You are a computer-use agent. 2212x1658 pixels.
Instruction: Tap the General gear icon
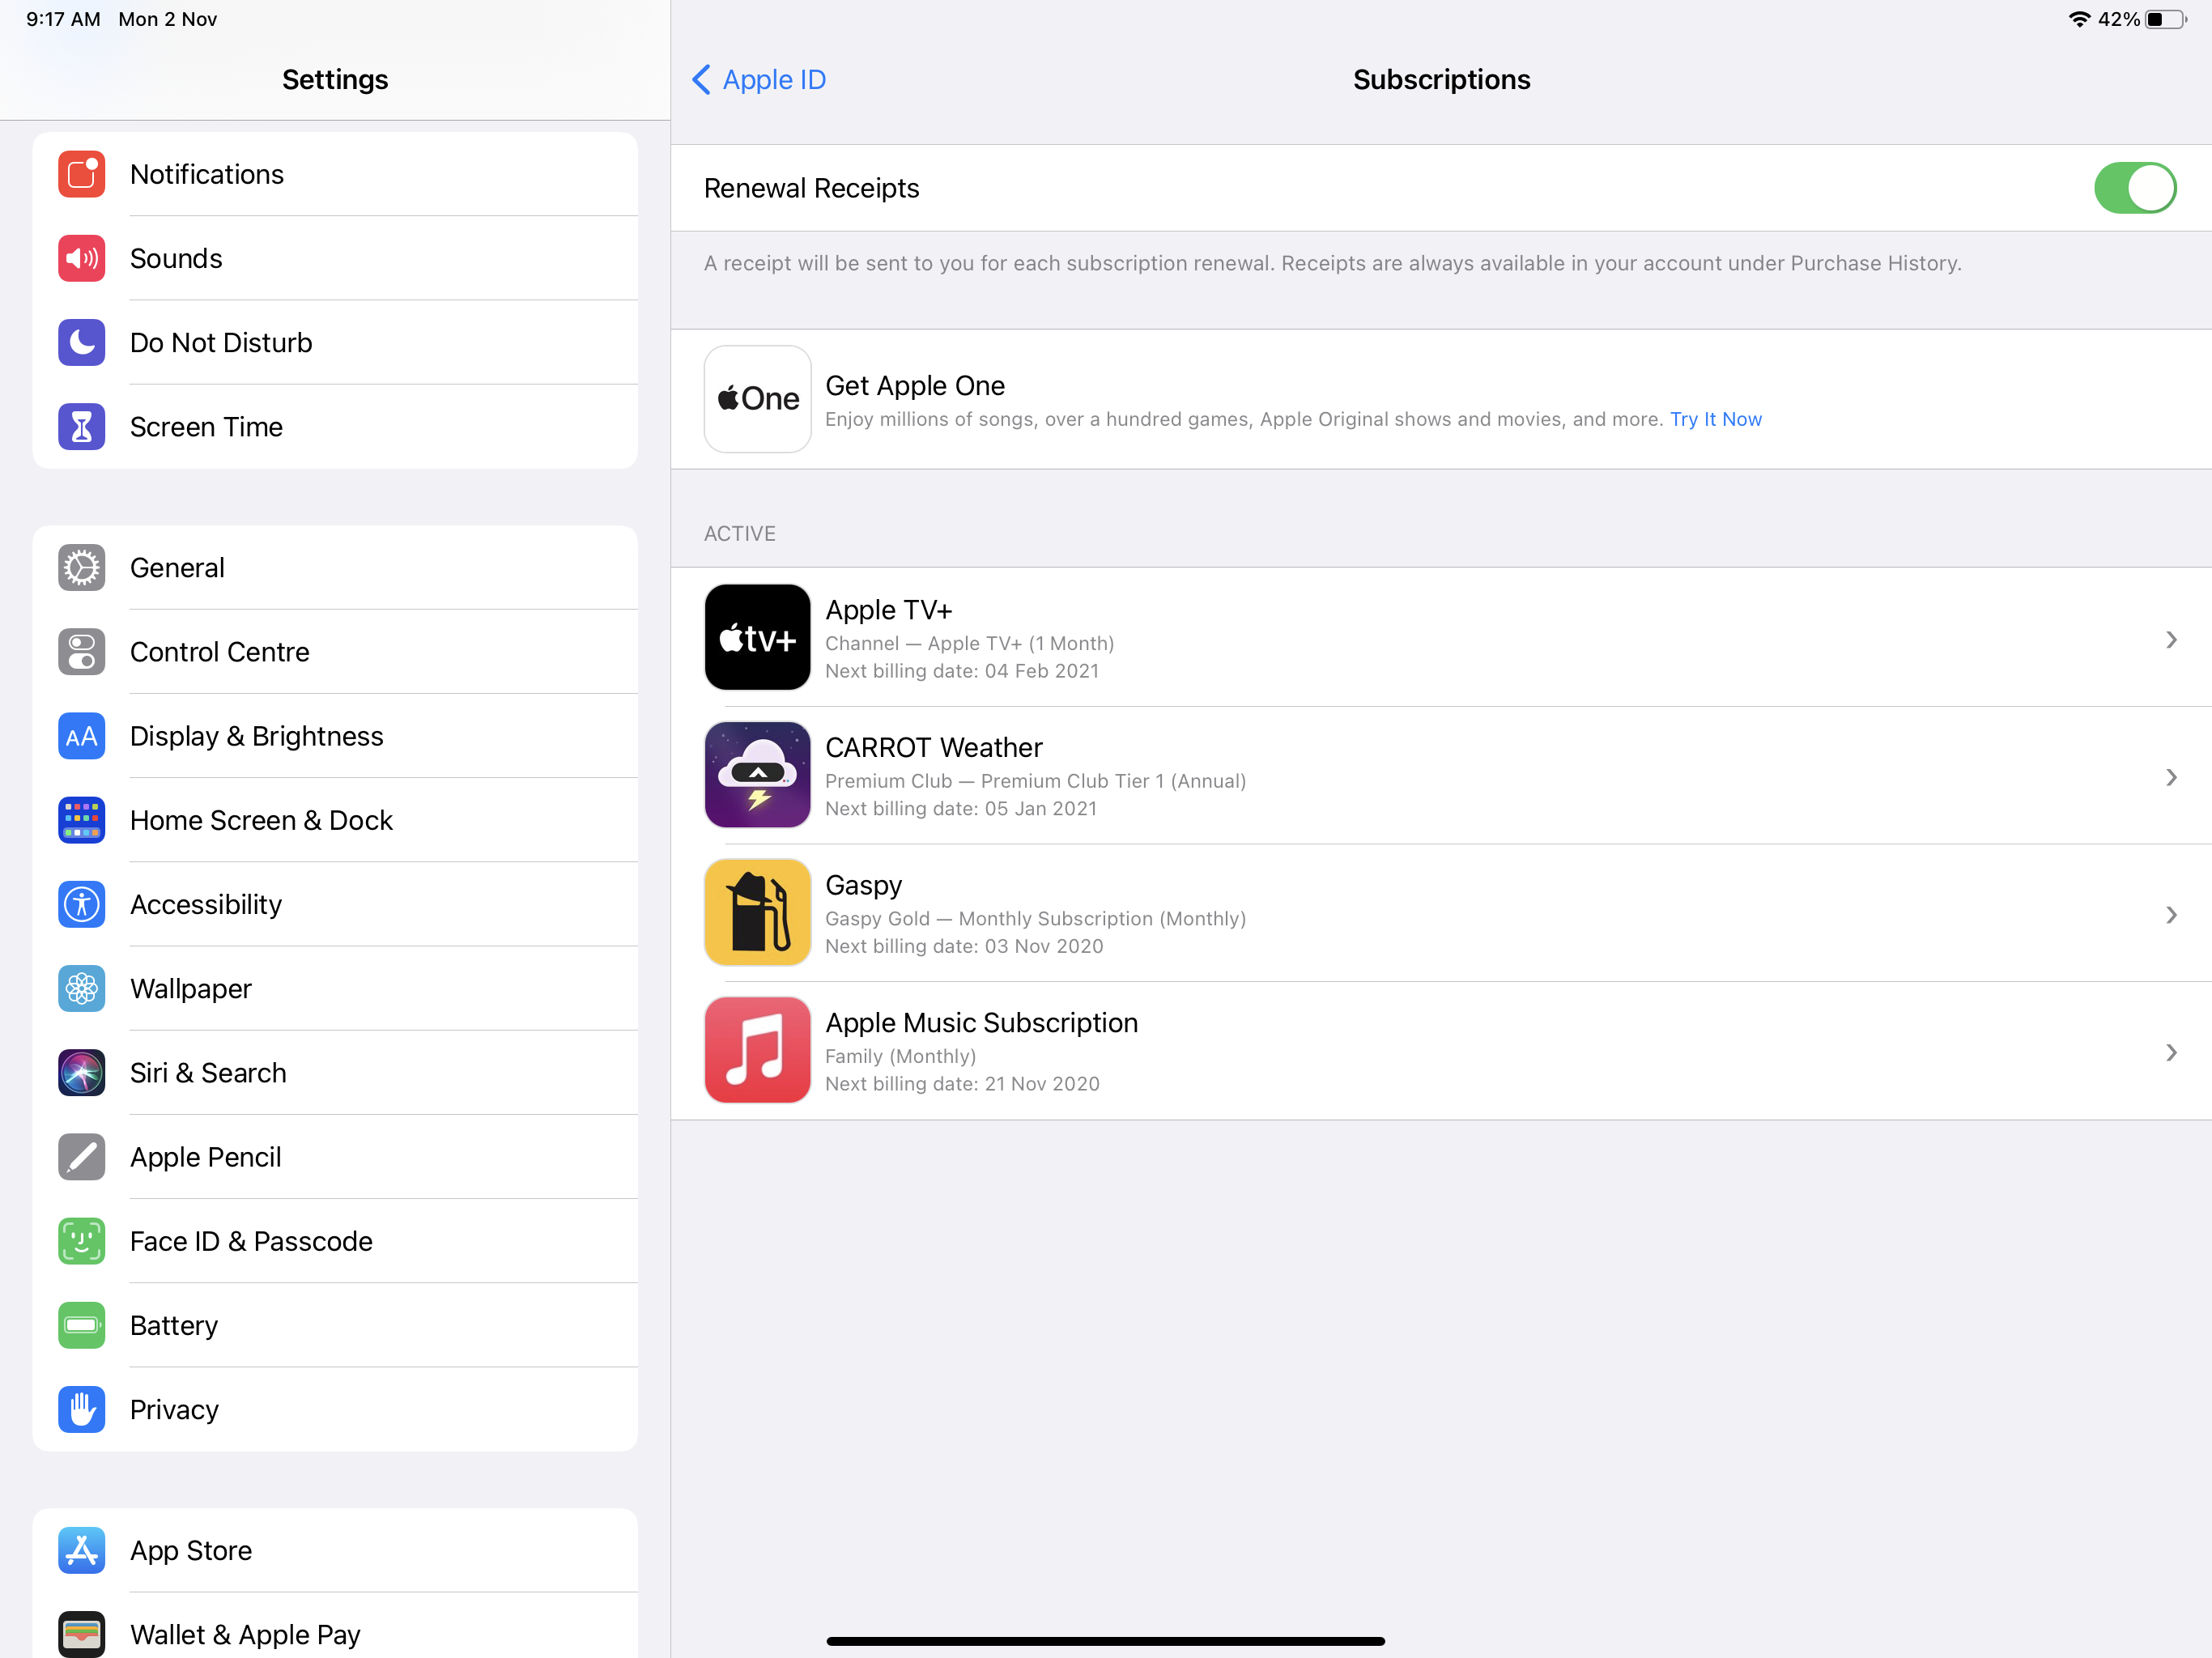pyautogui.click(x=82, y=567)
